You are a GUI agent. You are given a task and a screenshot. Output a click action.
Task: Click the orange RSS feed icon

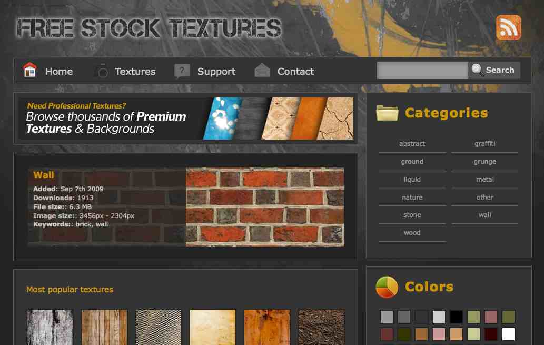click(x=508, y=27)
